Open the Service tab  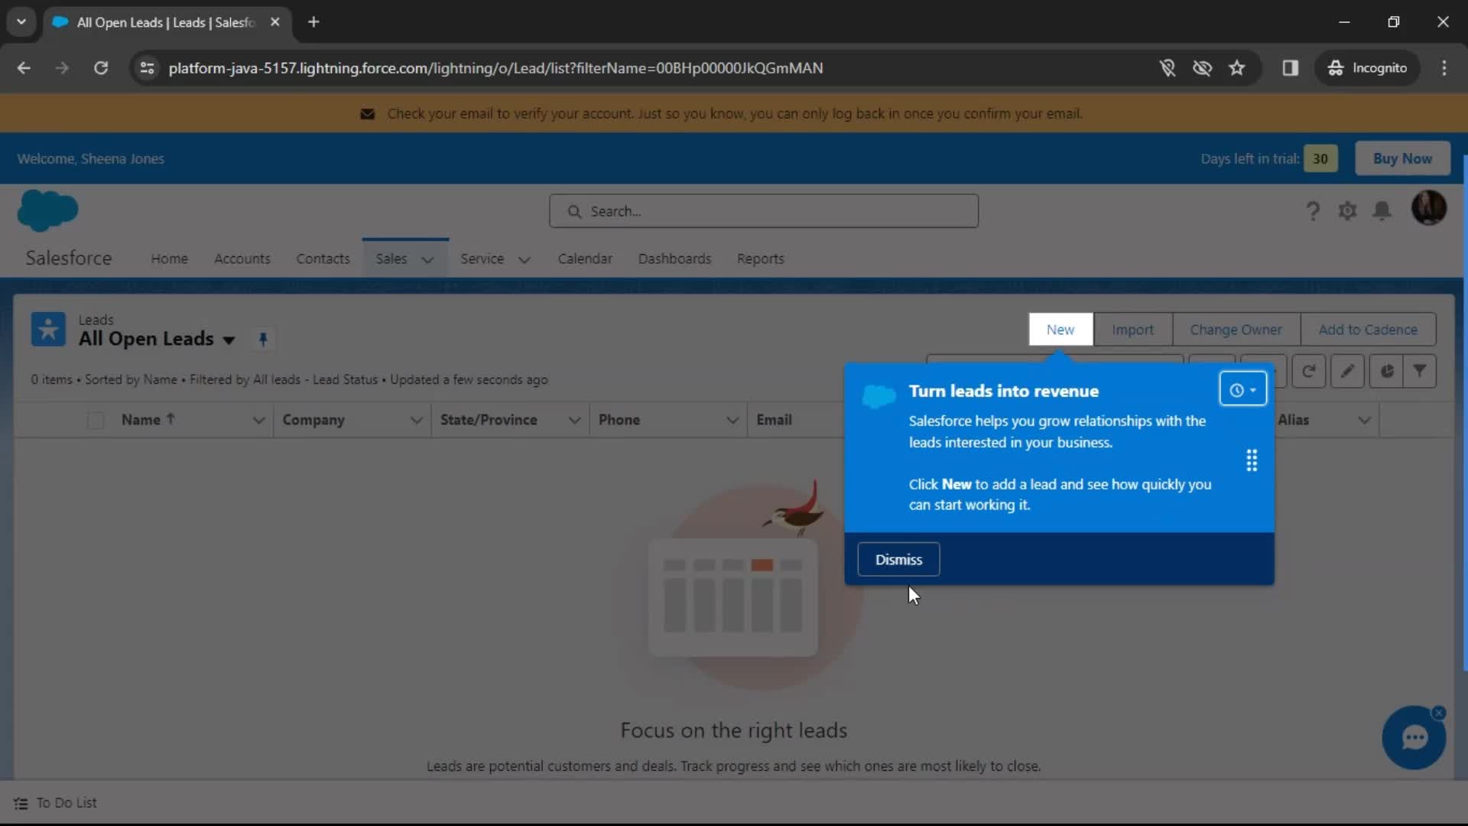point(482,259)
